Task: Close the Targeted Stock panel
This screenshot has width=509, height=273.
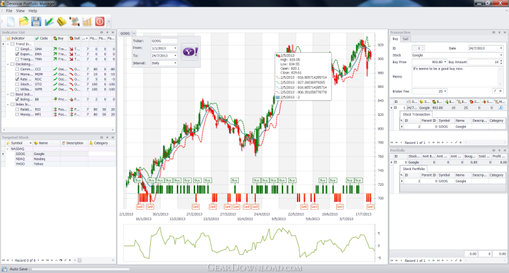Action: [x=113, y=137]
